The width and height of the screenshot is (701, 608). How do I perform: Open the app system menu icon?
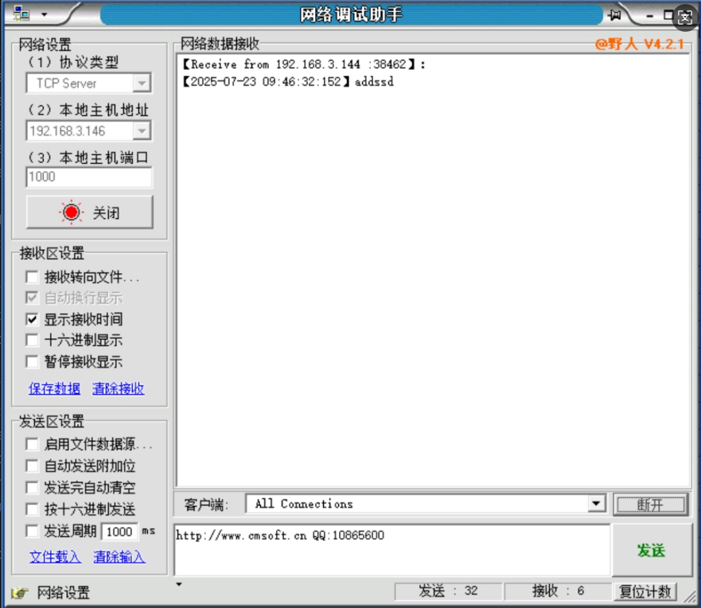pos(21,14)
